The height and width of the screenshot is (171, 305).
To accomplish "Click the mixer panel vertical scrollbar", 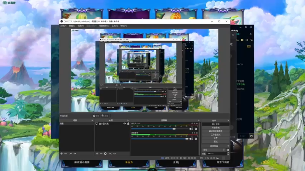I will click(199, 138).
